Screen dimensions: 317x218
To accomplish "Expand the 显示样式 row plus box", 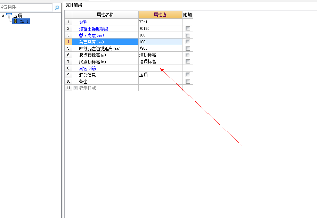I will click(x=75, y=88).
